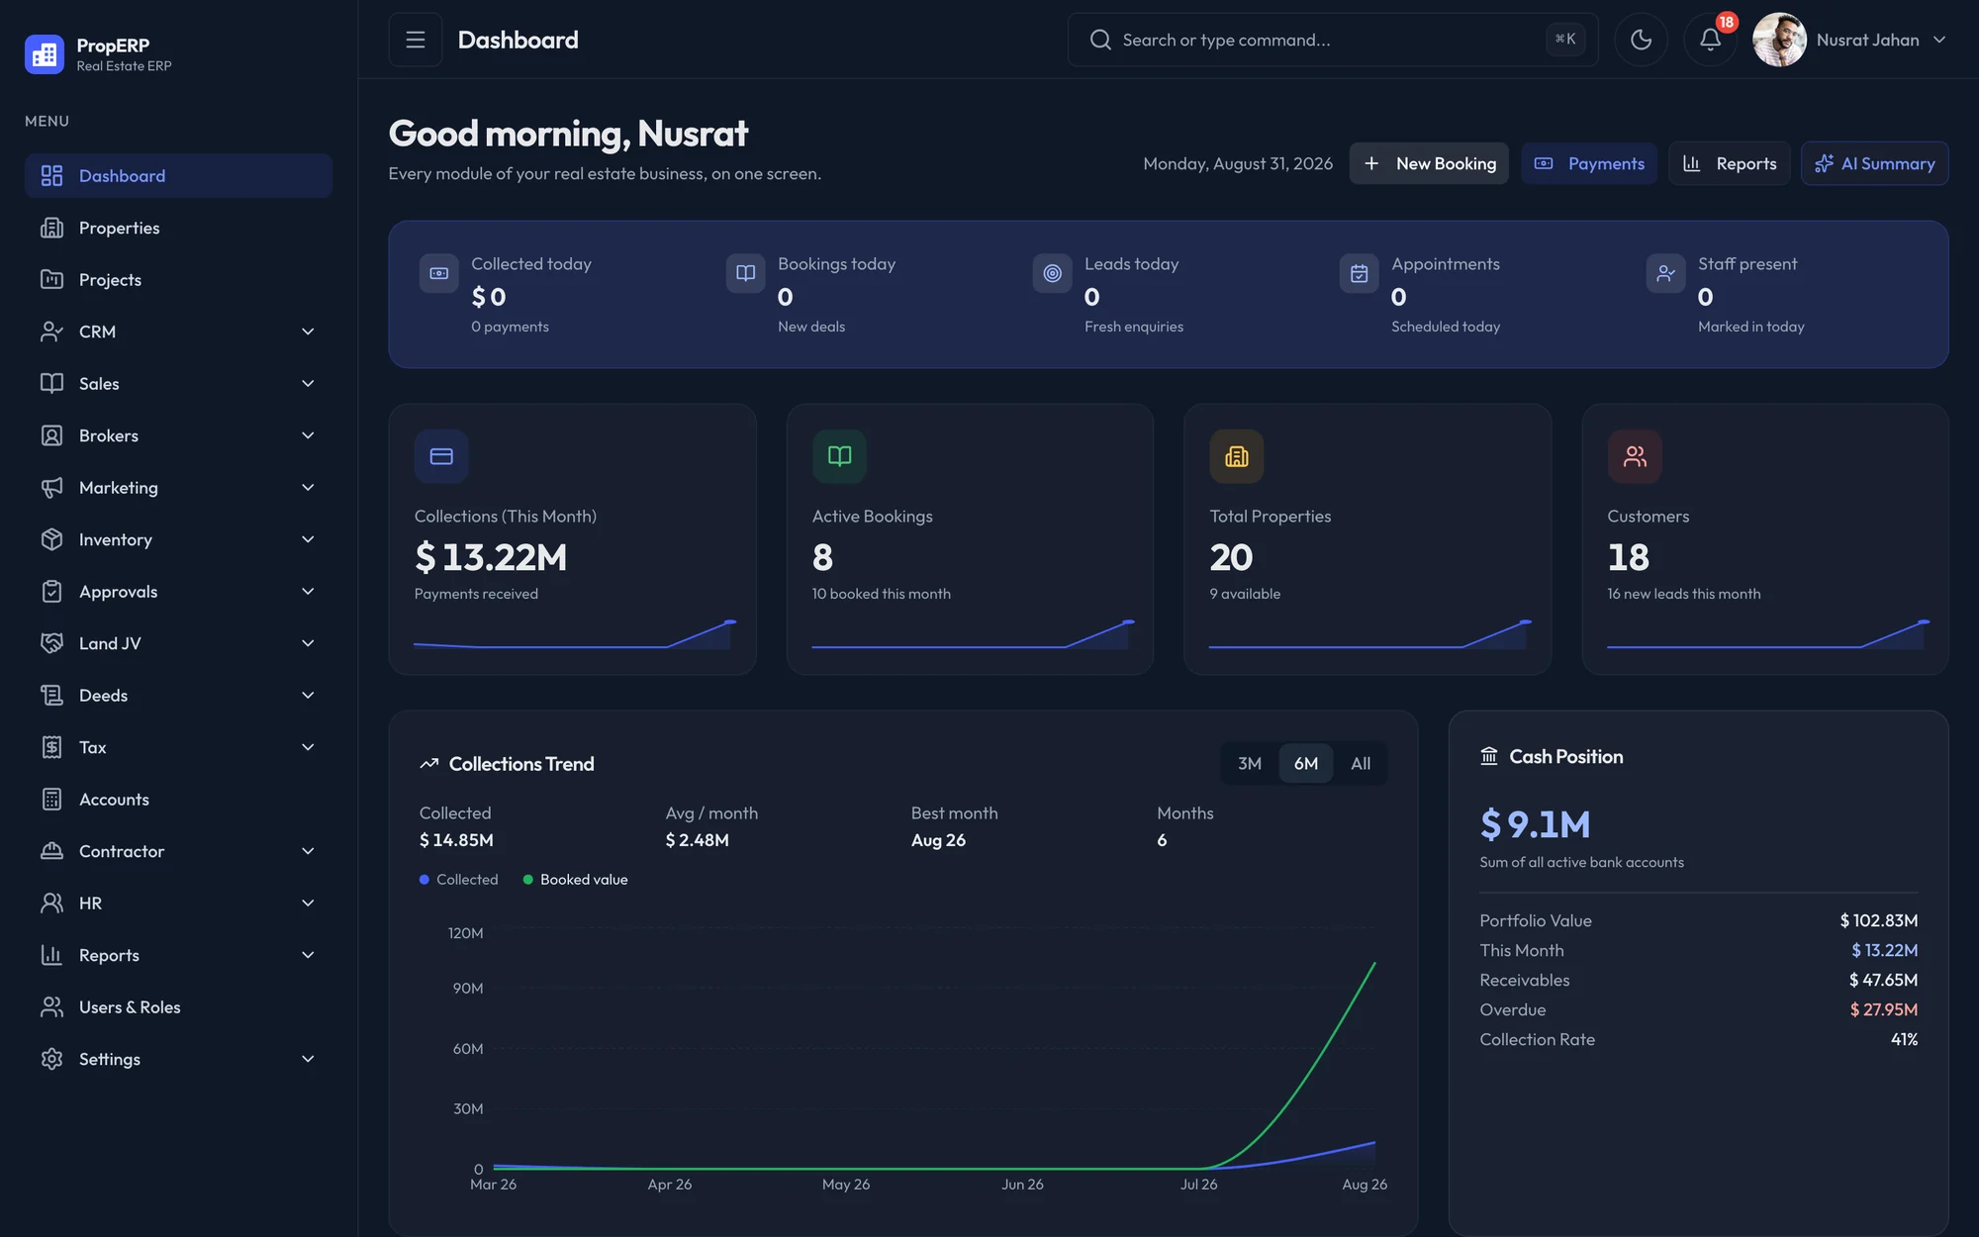The height and width of the screenshot is (1237, 1979).
Task: Expand the CRM chevron
Action: (308, 332)
